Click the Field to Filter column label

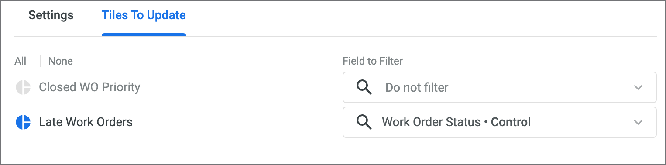(x=373, y=61)
